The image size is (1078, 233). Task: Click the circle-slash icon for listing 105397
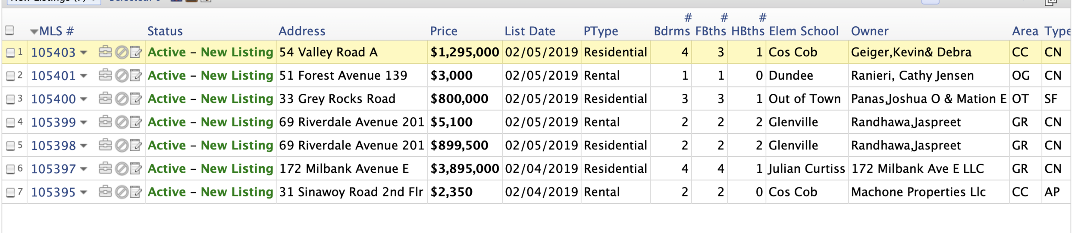[x=122, y=169]
